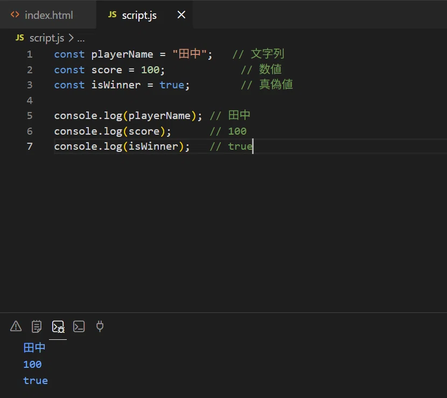
Task: Open the Problems panel warning icon
Action: click(x=16, y=326)
